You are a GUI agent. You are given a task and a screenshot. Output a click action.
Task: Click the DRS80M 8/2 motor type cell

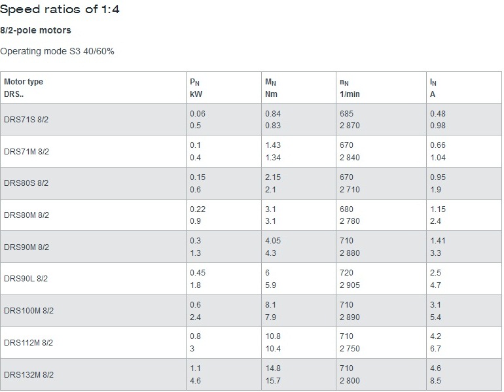pos(27,215)
